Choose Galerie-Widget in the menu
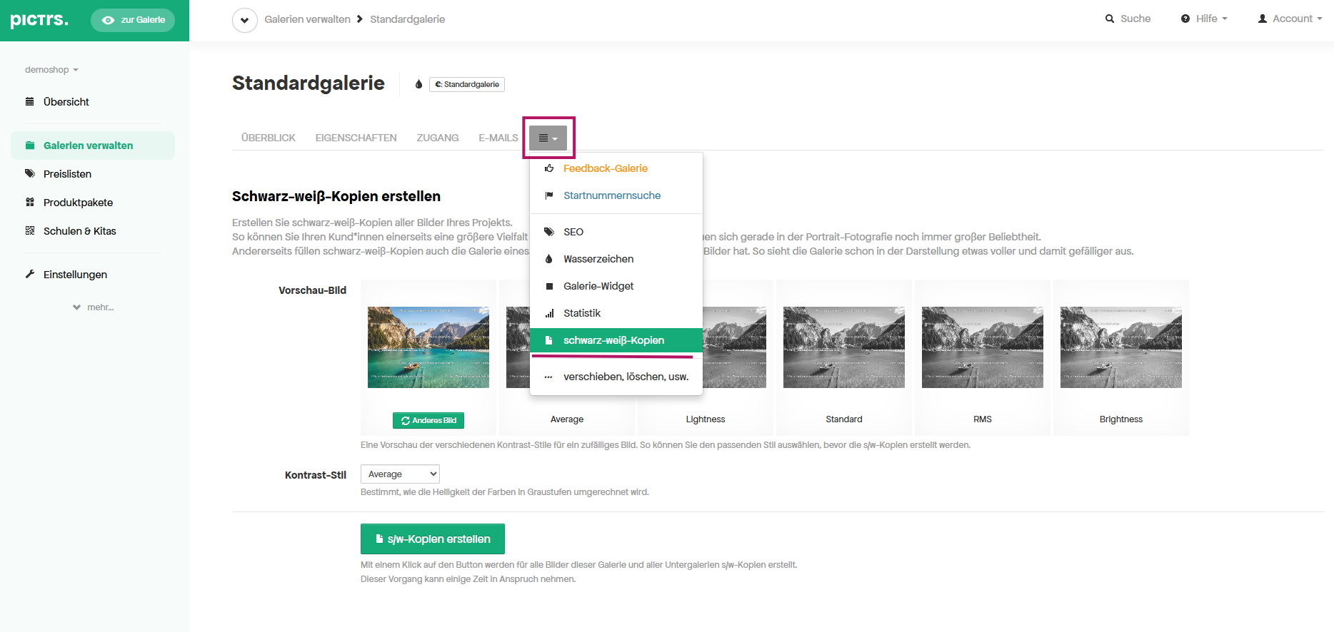 616,286
